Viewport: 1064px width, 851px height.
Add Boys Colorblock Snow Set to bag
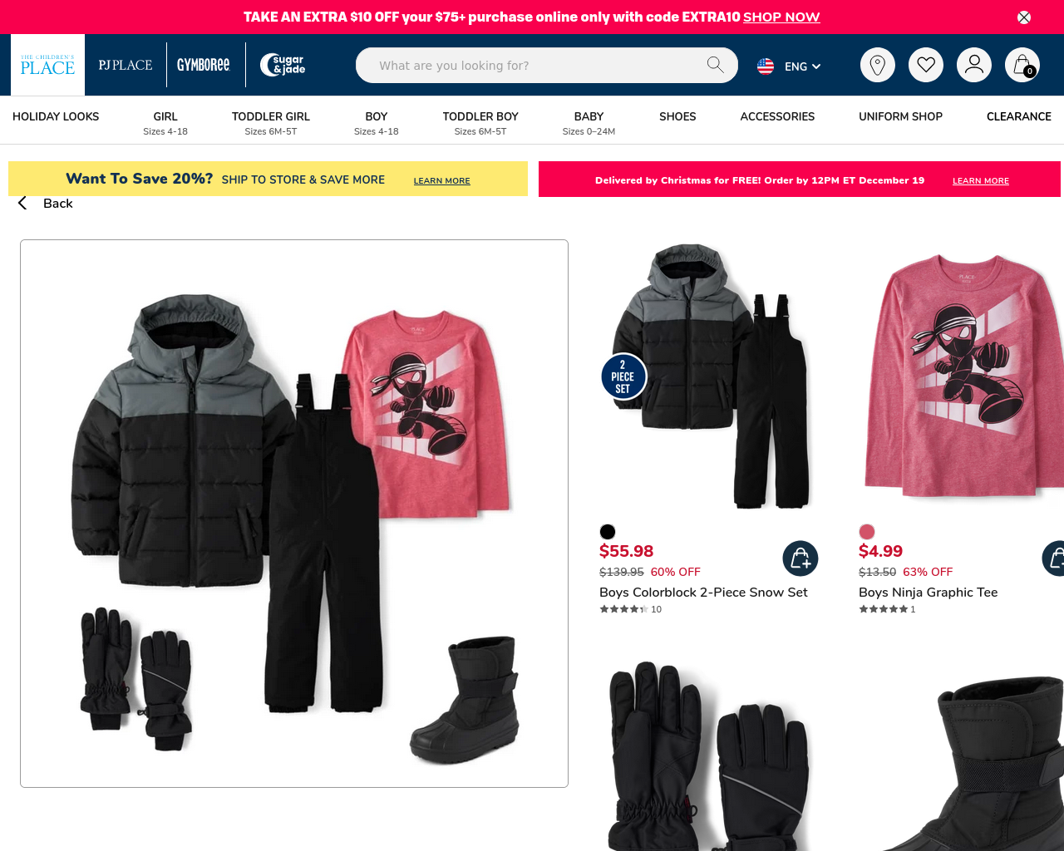(x=800, y=558)
